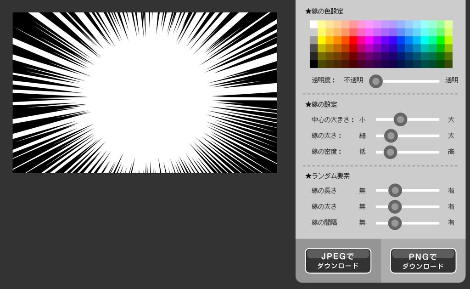Click the 透明度: label
470x289 pixels.
tap(323, 80)
